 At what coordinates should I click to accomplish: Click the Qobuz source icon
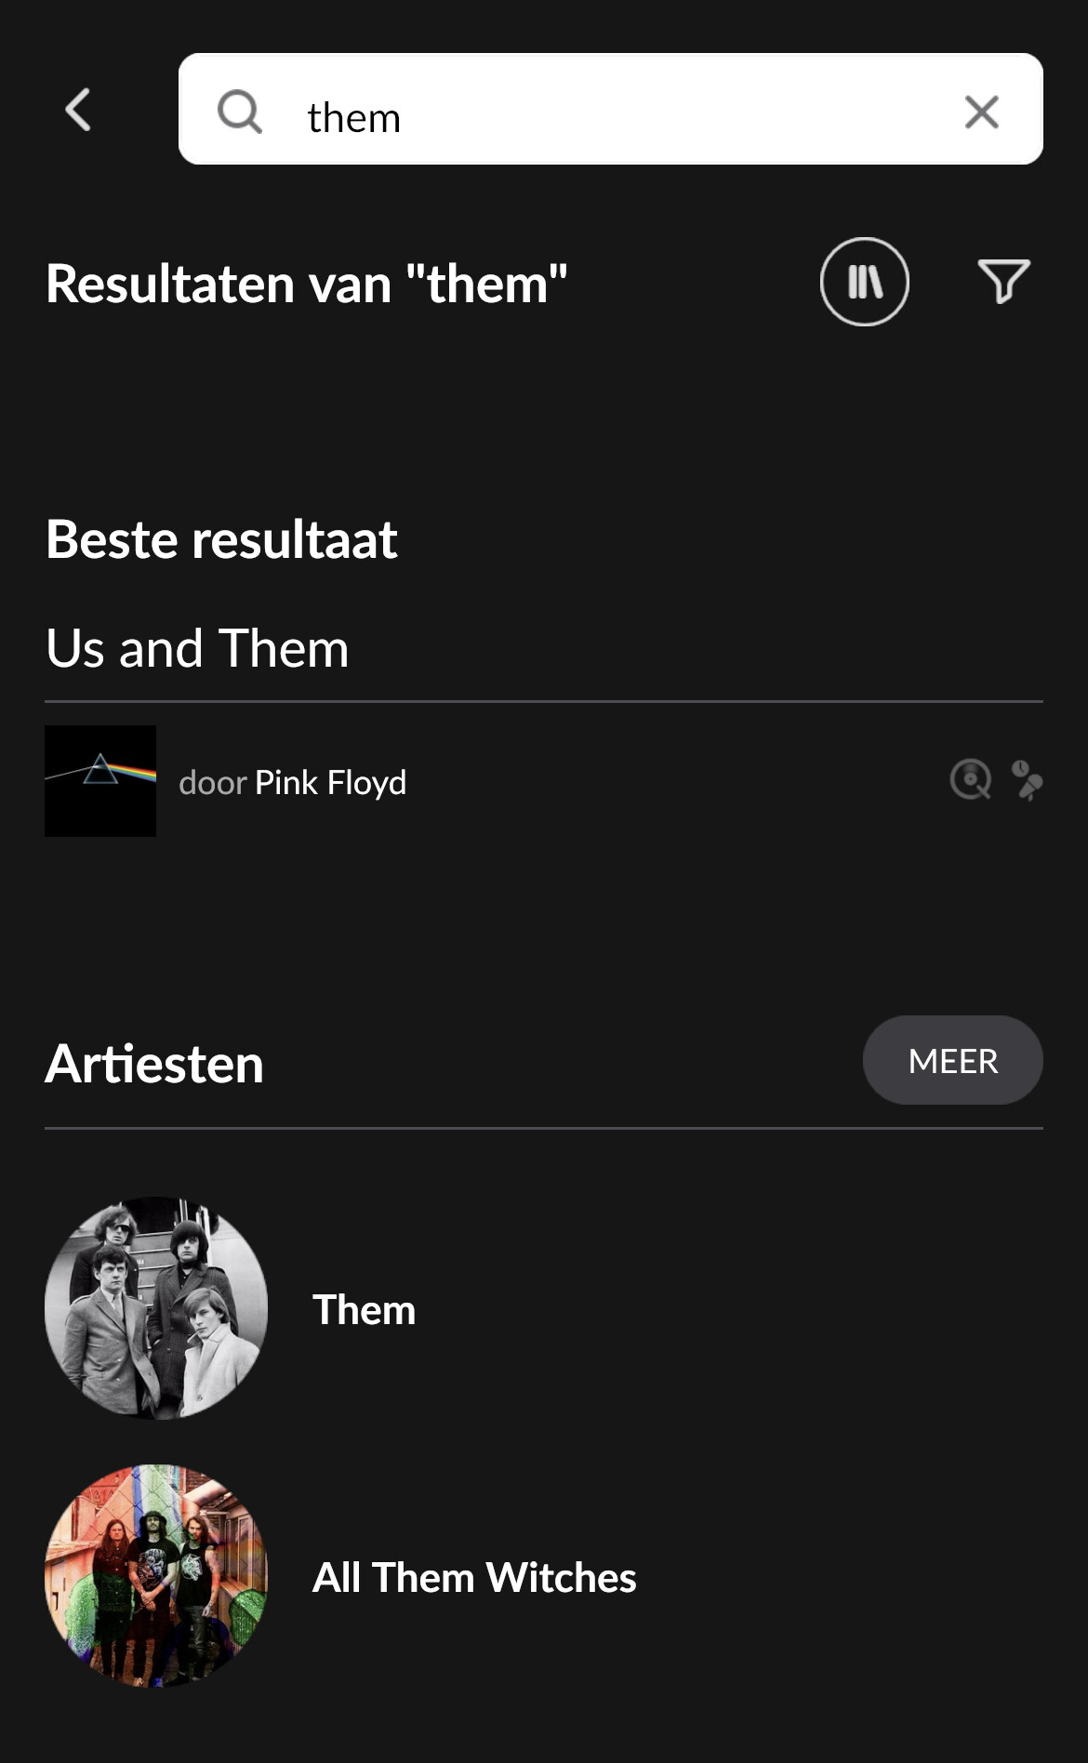(x=970, y=779)
